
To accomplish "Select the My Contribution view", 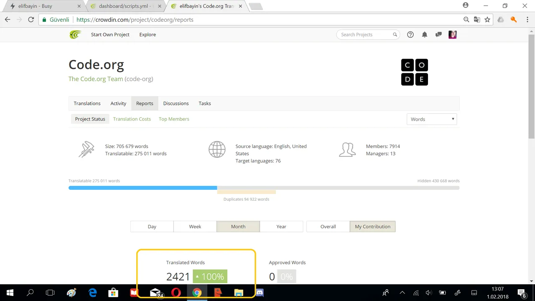I will click(372, 227).
